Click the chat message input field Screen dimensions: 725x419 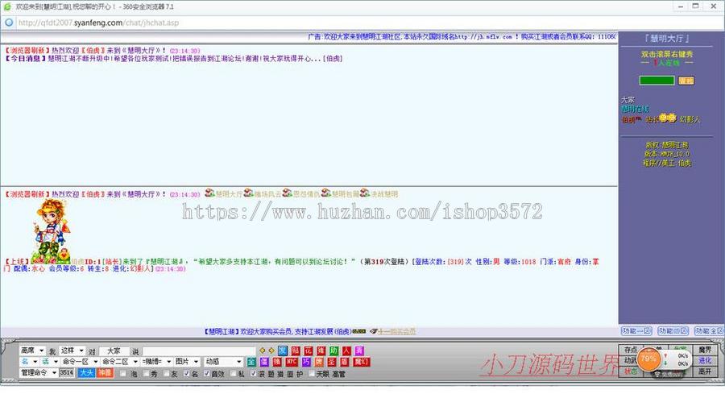(x=199, y=351)
